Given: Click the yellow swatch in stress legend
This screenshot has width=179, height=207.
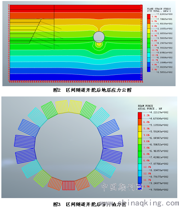Looking at the screenshot, I should (x=149, y=31).
